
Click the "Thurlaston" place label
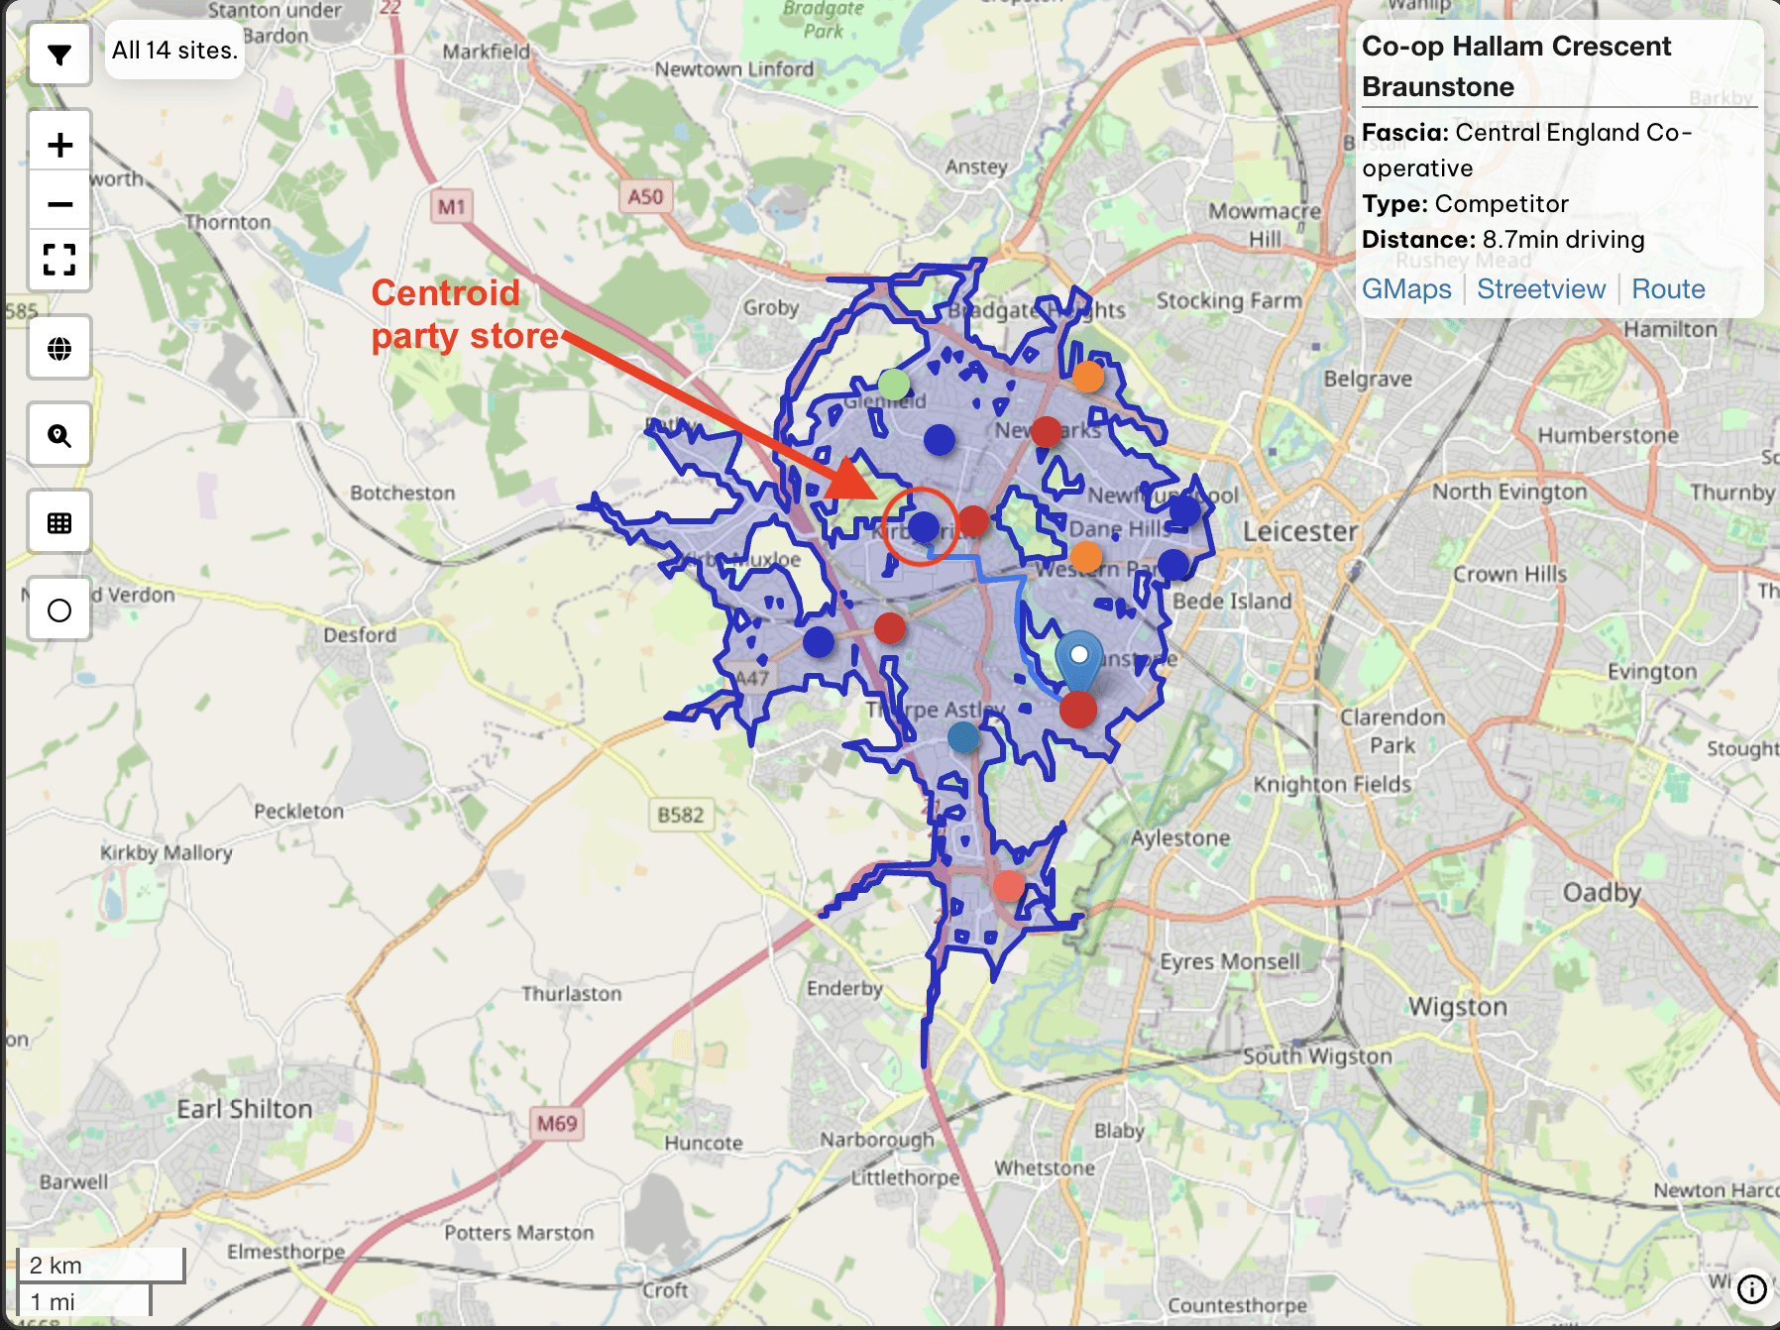[x=572, y=994]
